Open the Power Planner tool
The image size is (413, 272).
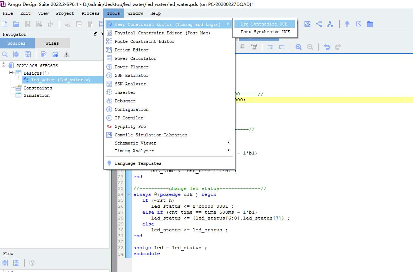(x=169, y=67)
